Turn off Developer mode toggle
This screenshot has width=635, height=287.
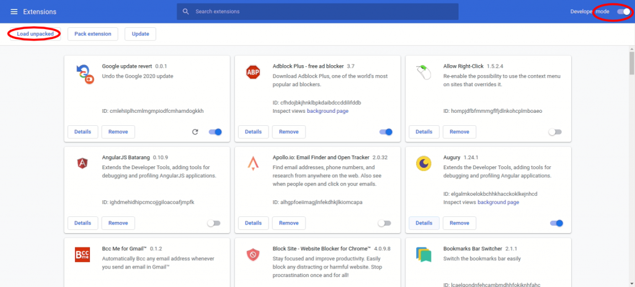coord(624,12)
